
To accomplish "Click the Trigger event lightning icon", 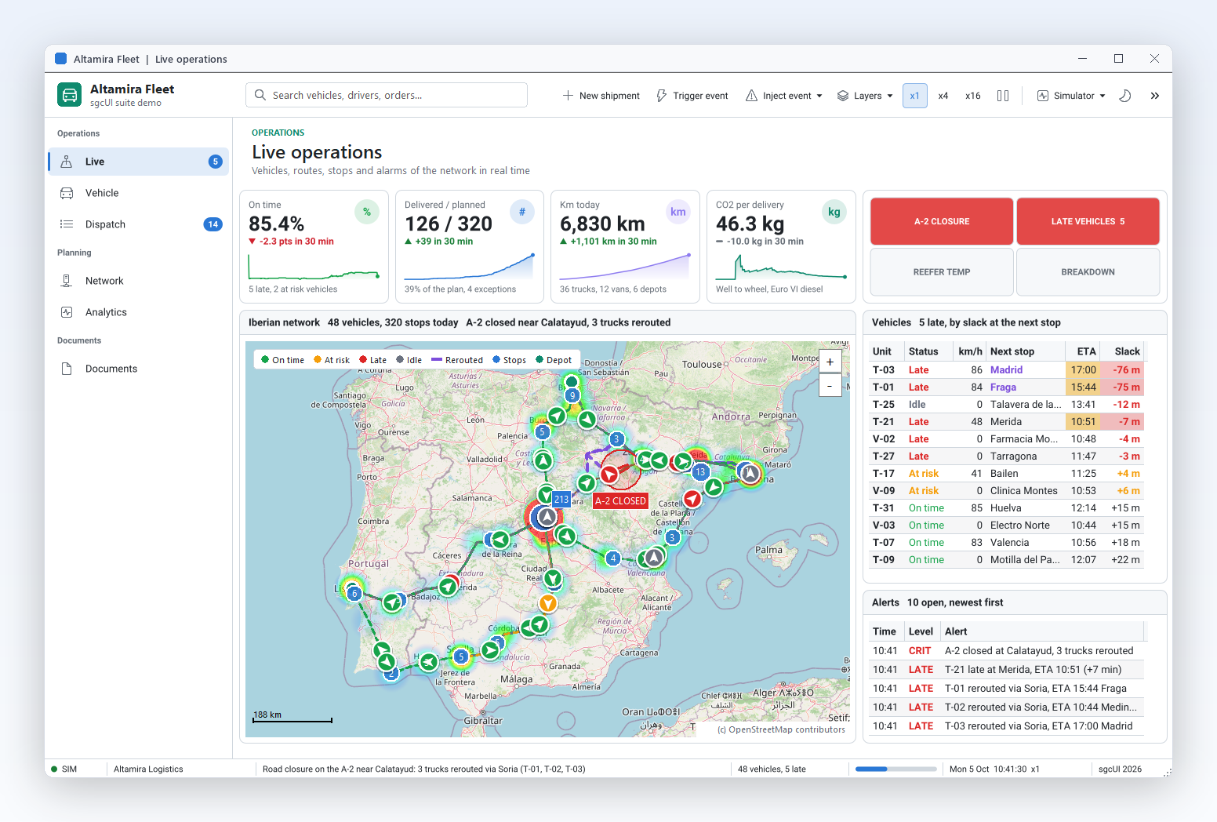I will coord(662,96).
